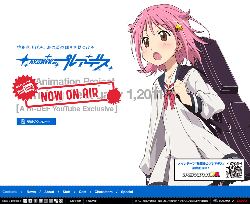Open the GAINAX logo link

pyautogui.click(x=242, y=201)
